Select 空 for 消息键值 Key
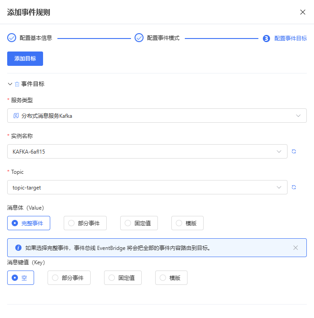314x318 pixels. (21, 278)
